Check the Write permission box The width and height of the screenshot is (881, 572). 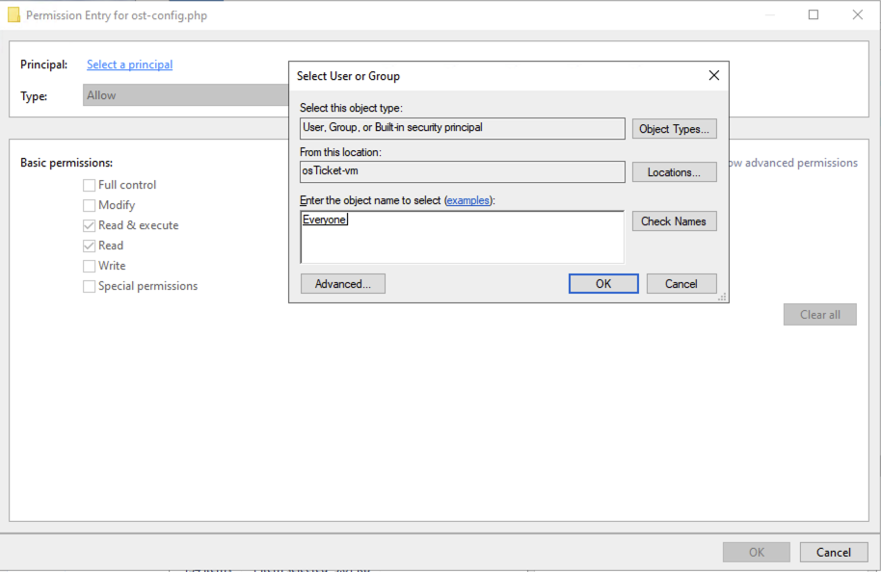(x=89, y=266)
